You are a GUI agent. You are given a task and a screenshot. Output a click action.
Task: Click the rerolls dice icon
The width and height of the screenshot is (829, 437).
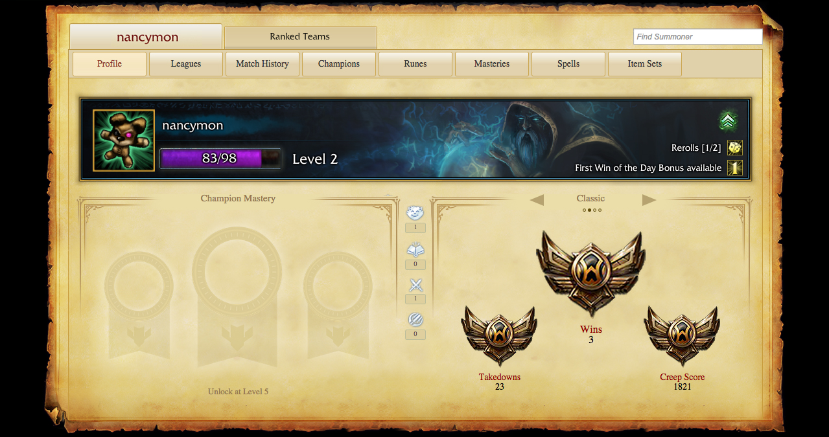734,148
